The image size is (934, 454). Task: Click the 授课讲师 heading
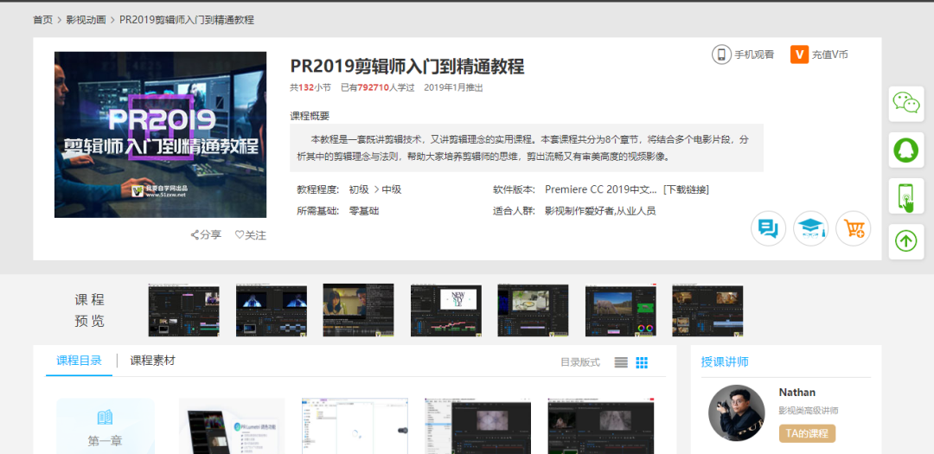(x=725, y=361)
